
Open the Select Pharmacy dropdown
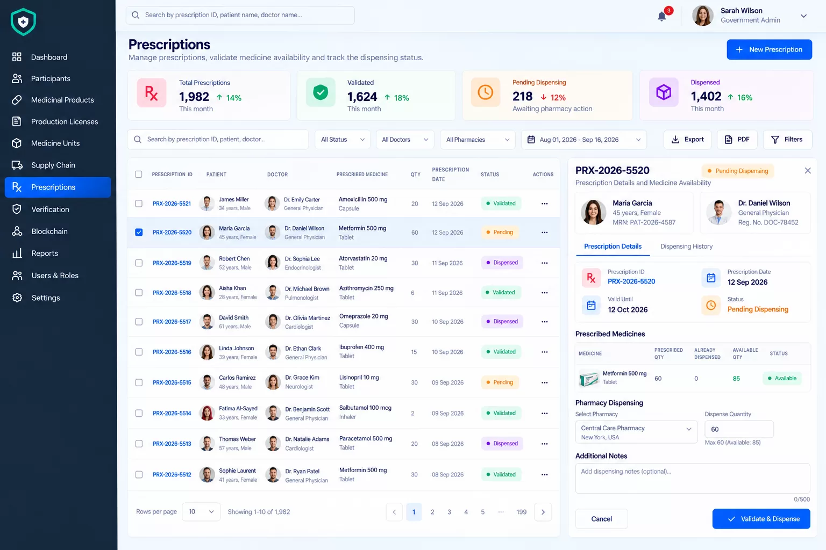point(636,432)
